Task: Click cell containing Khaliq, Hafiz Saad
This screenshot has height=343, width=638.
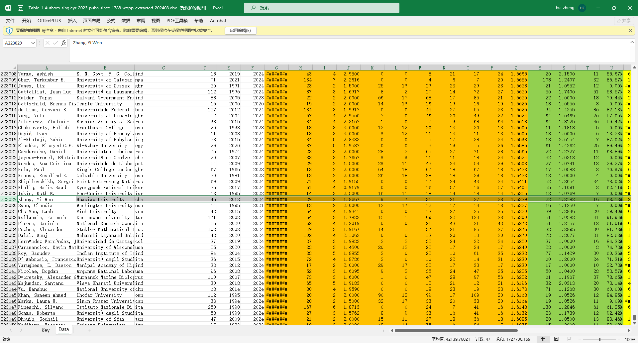Action: pyautogui.click(x=47, y=187)
